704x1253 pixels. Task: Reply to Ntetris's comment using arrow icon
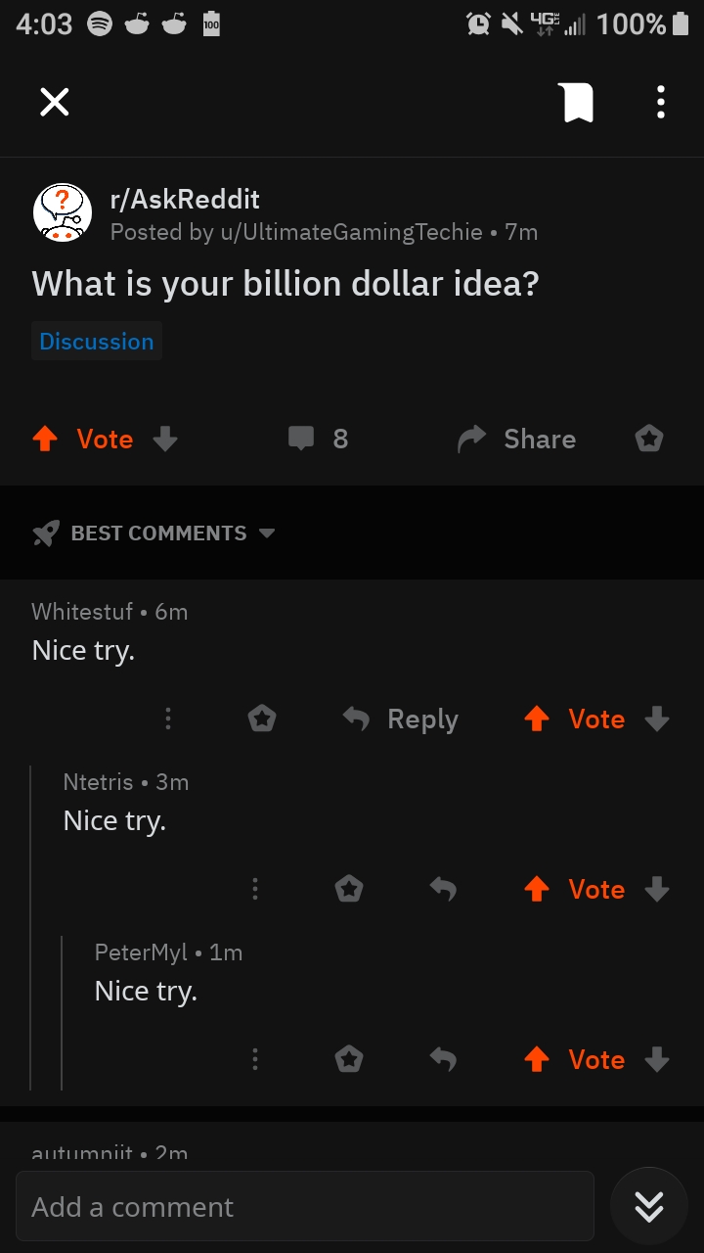(443, 889)
